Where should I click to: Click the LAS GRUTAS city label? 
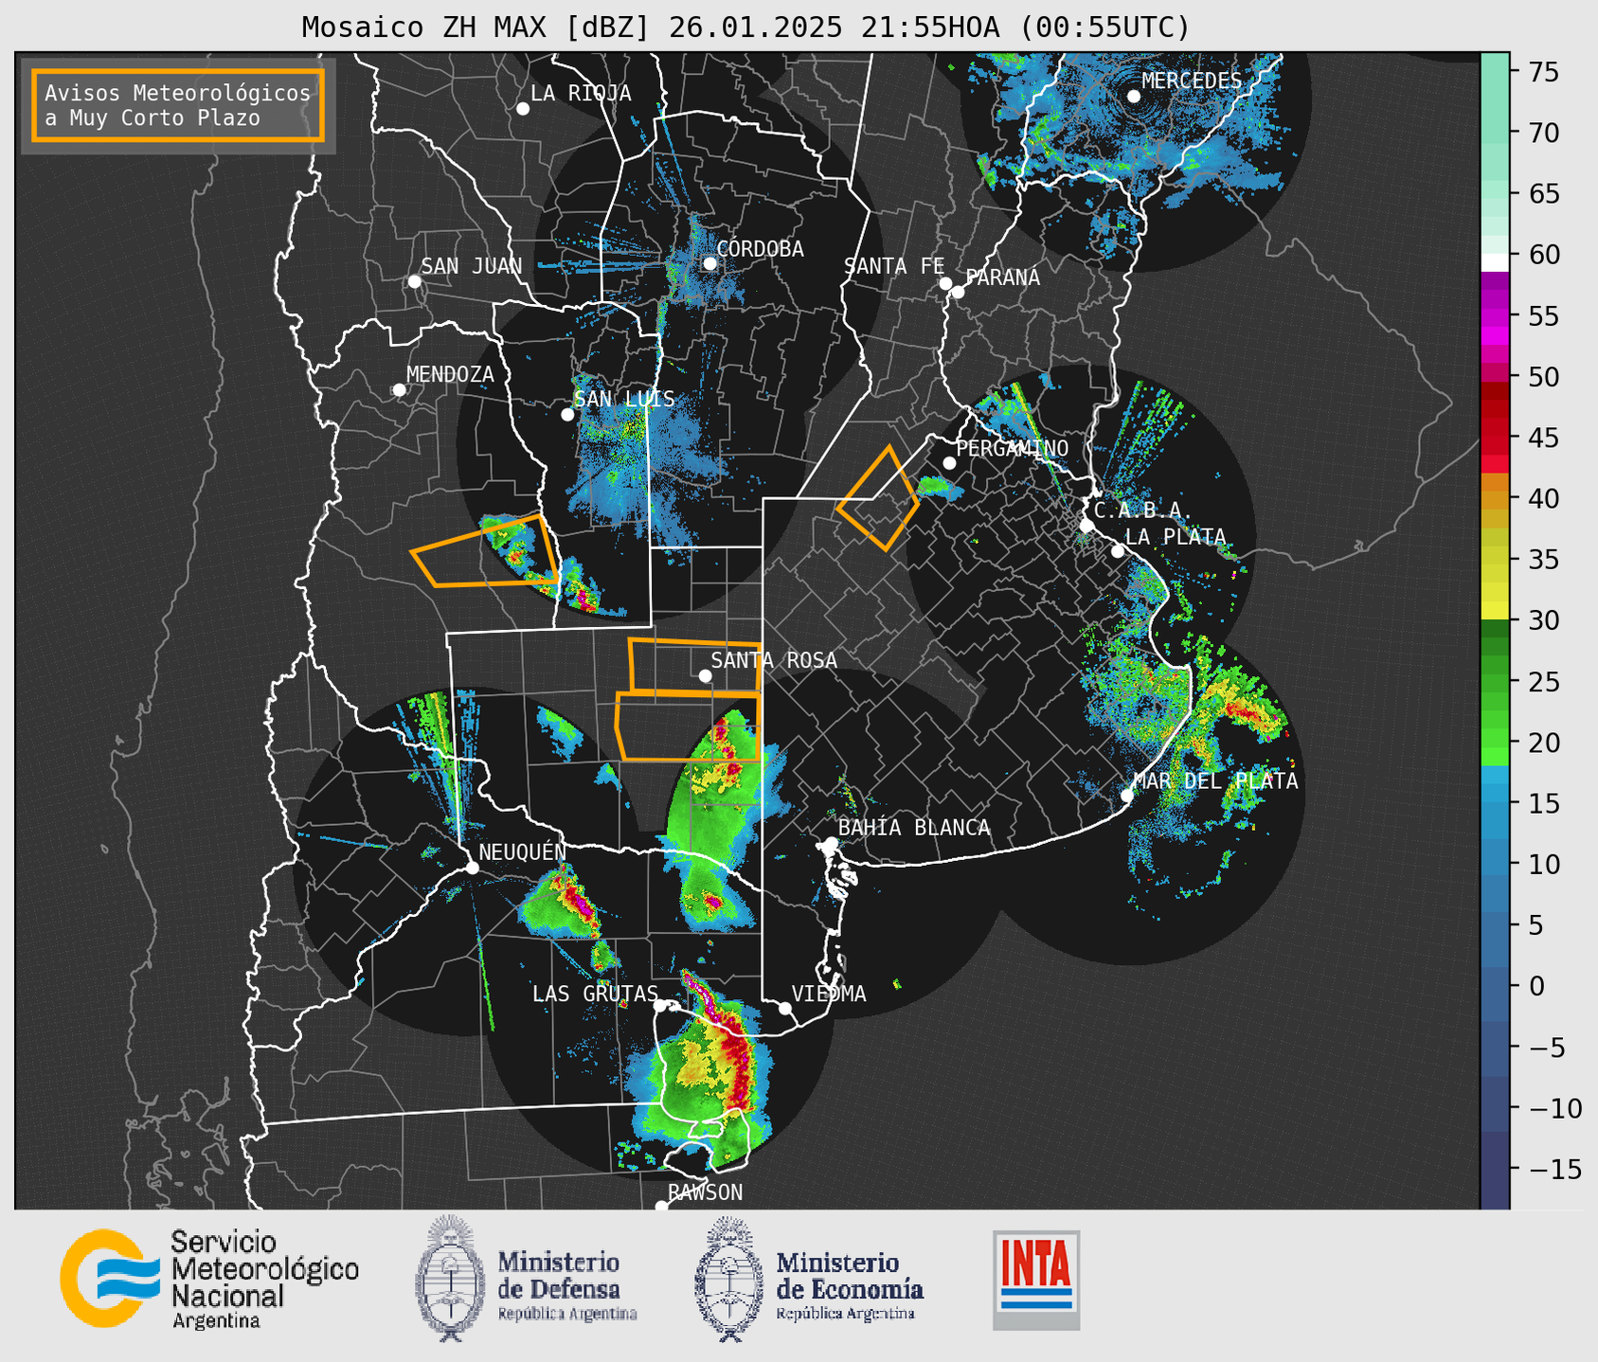click(x=595, y=994)
